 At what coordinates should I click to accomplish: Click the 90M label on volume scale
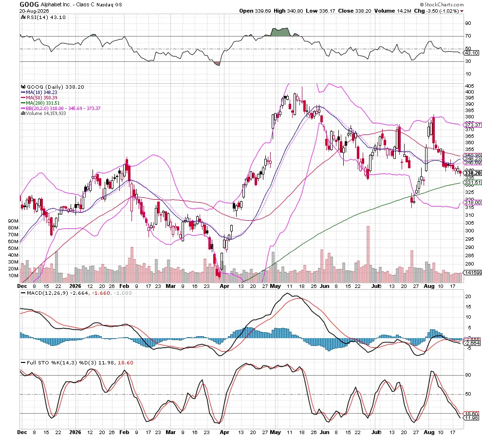click(x=13, y=221)
